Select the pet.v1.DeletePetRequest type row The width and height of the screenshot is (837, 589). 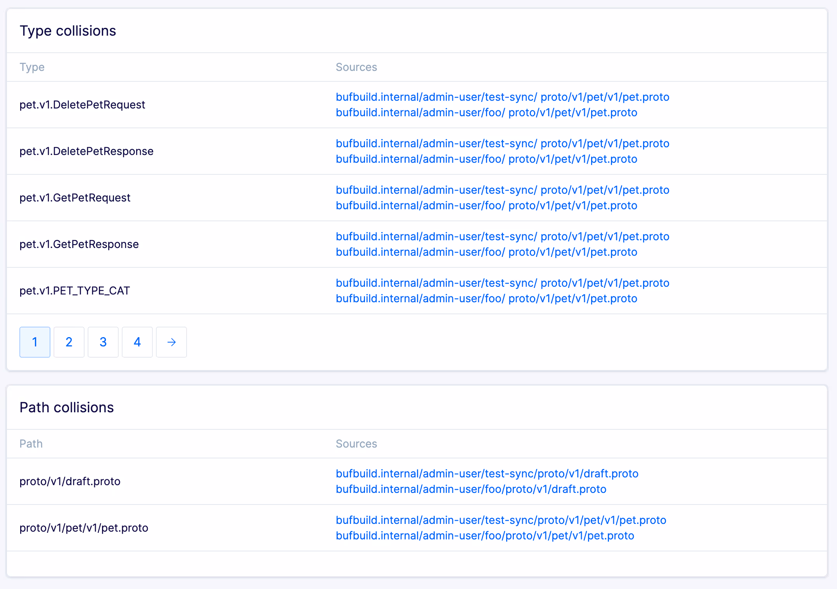[82, 105]
